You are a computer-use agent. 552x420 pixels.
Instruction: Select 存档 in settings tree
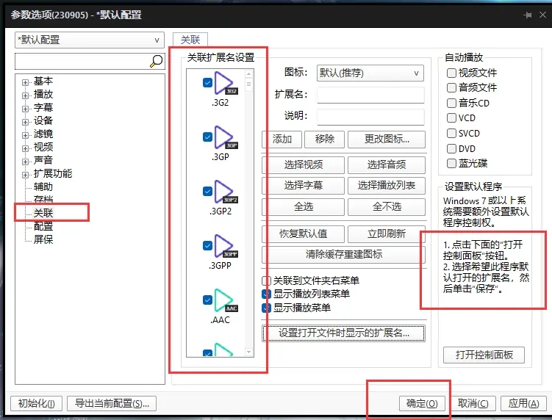[43, 200]
